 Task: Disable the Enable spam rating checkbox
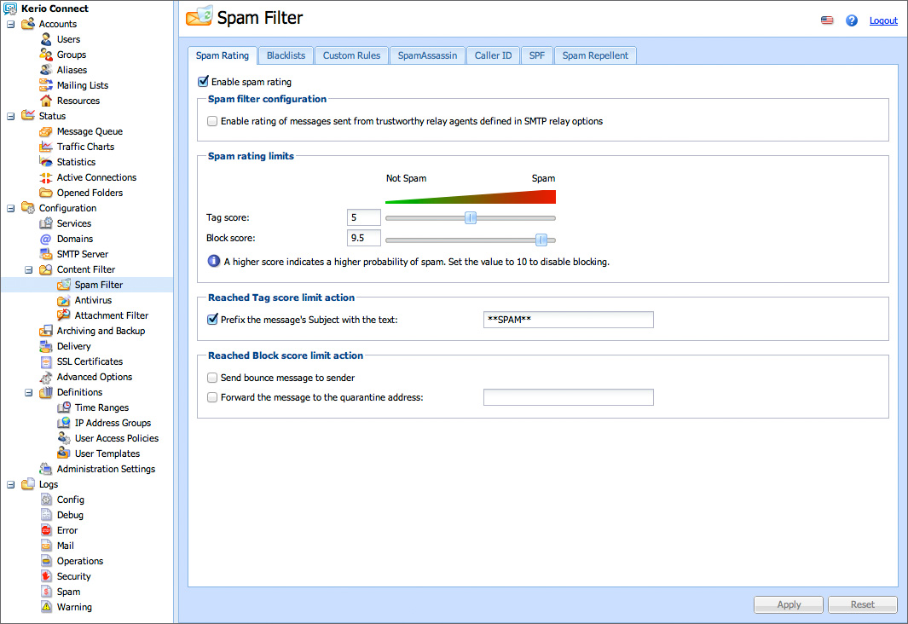[x=203, y=82]
